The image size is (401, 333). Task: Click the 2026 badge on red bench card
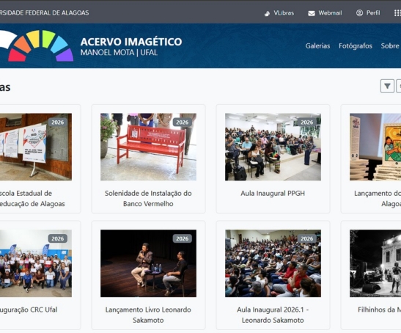182,122
